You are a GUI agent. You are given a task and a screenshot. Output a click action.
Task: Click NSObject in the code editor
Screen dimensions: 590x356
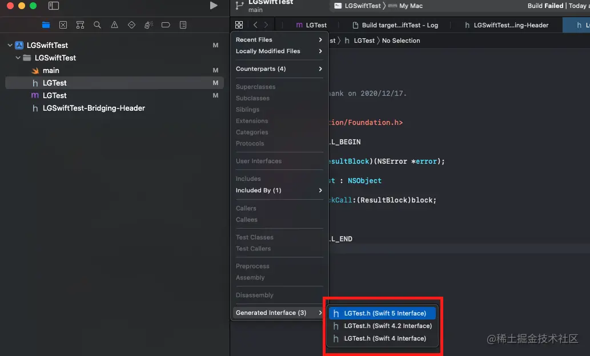coord(364,181)
